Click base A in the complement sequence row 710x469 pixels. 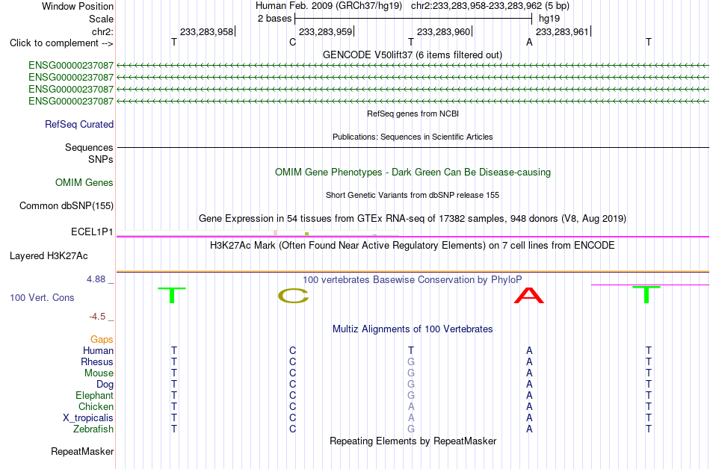529,42
